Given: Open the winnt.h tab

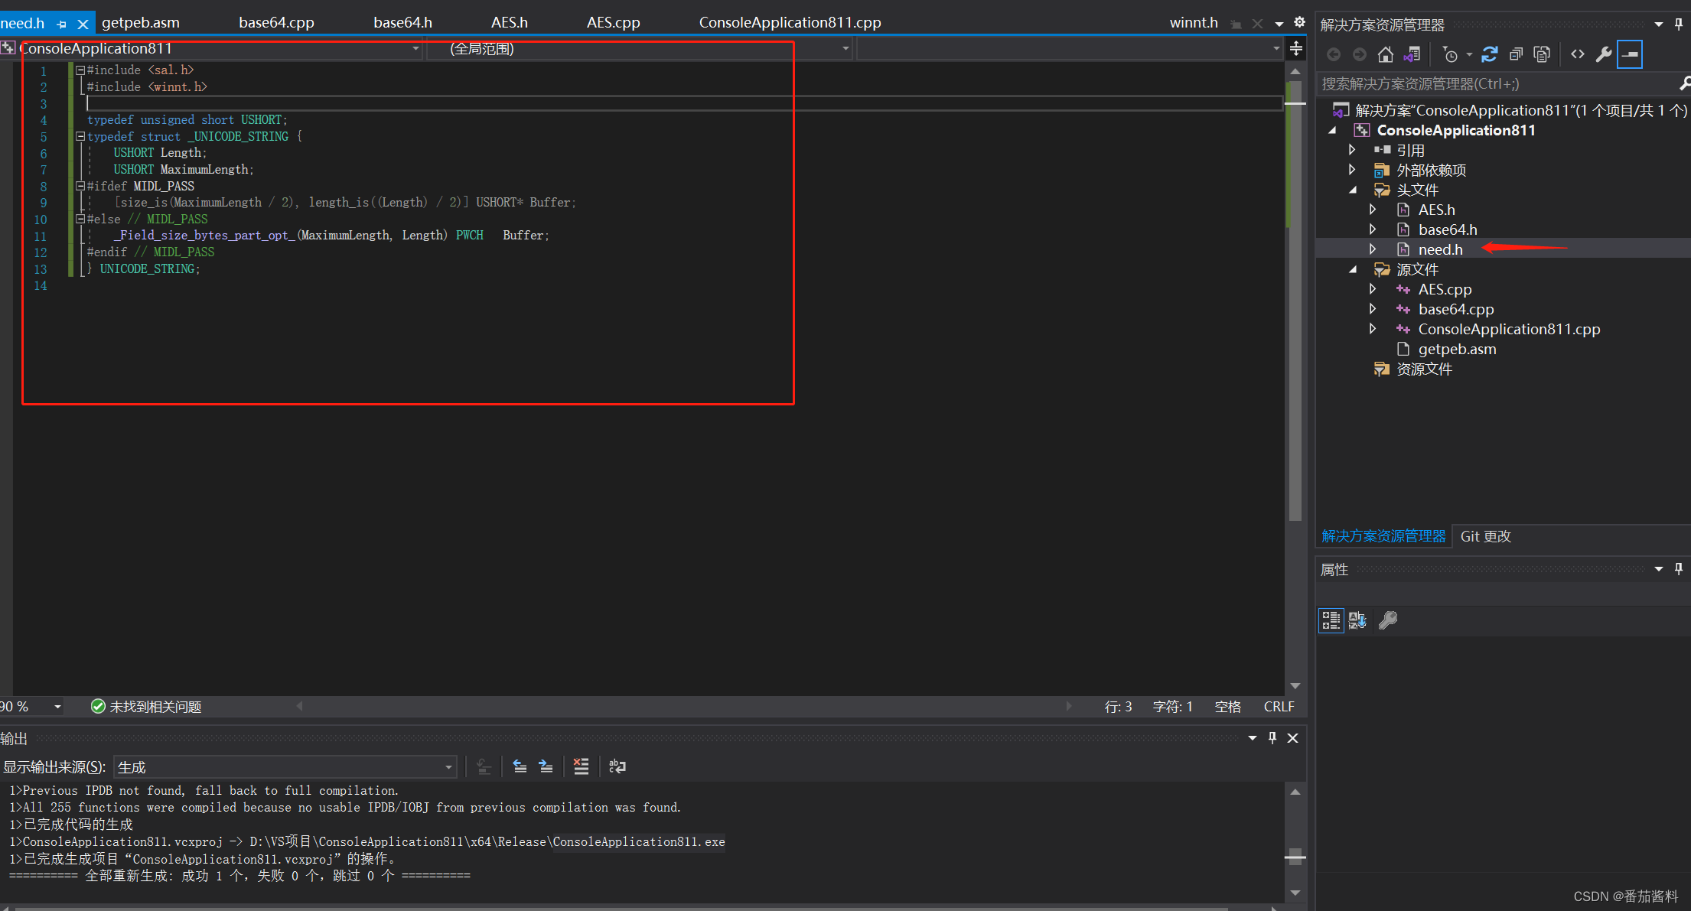Looking at the screenshot, I should (x=1194, y=23).
